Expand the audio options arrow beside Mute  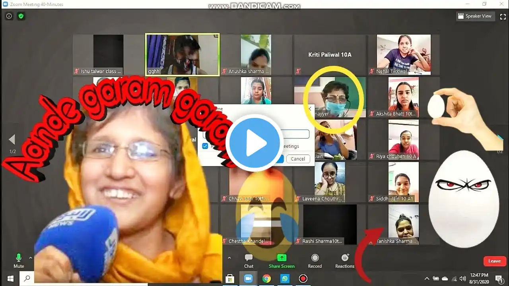(x=31, y=258)
